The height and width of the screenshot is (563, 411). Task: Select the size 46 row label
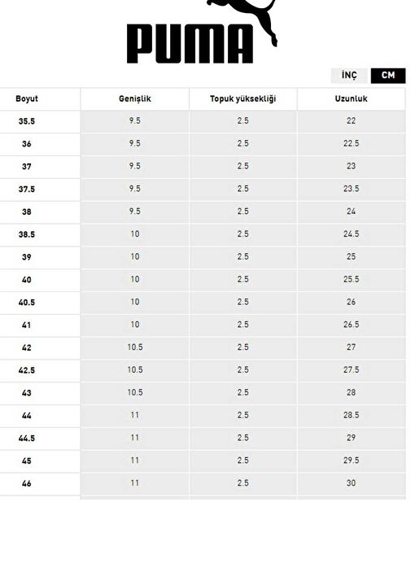[27, 483]
